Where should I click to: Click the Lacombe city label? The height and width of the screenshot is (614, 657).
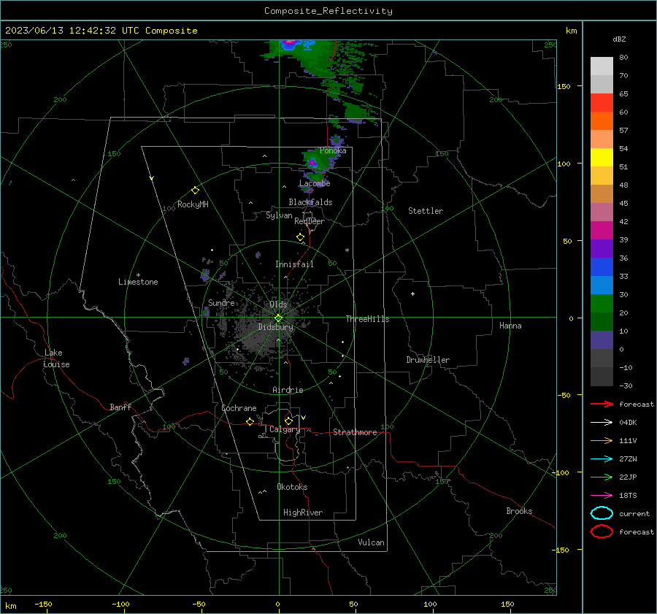pyautogui.click(x=315, y=183)
